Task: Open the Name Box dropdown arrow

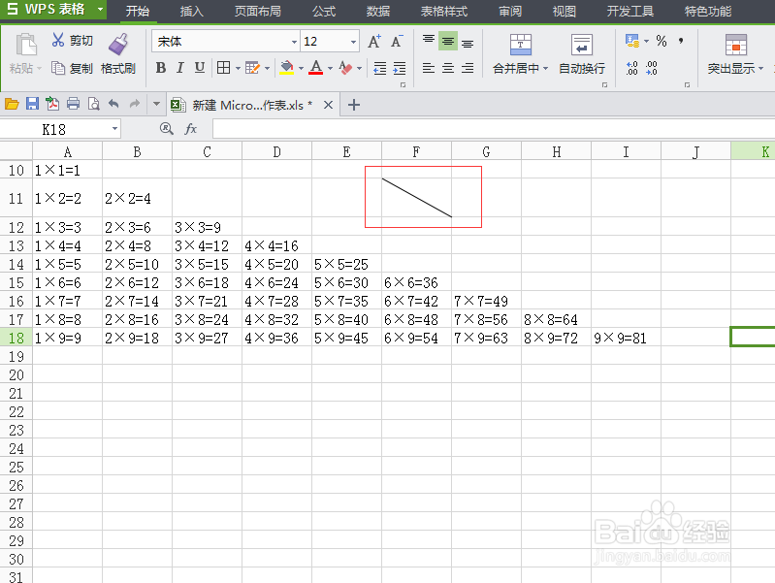Action: tap(114, 129)
